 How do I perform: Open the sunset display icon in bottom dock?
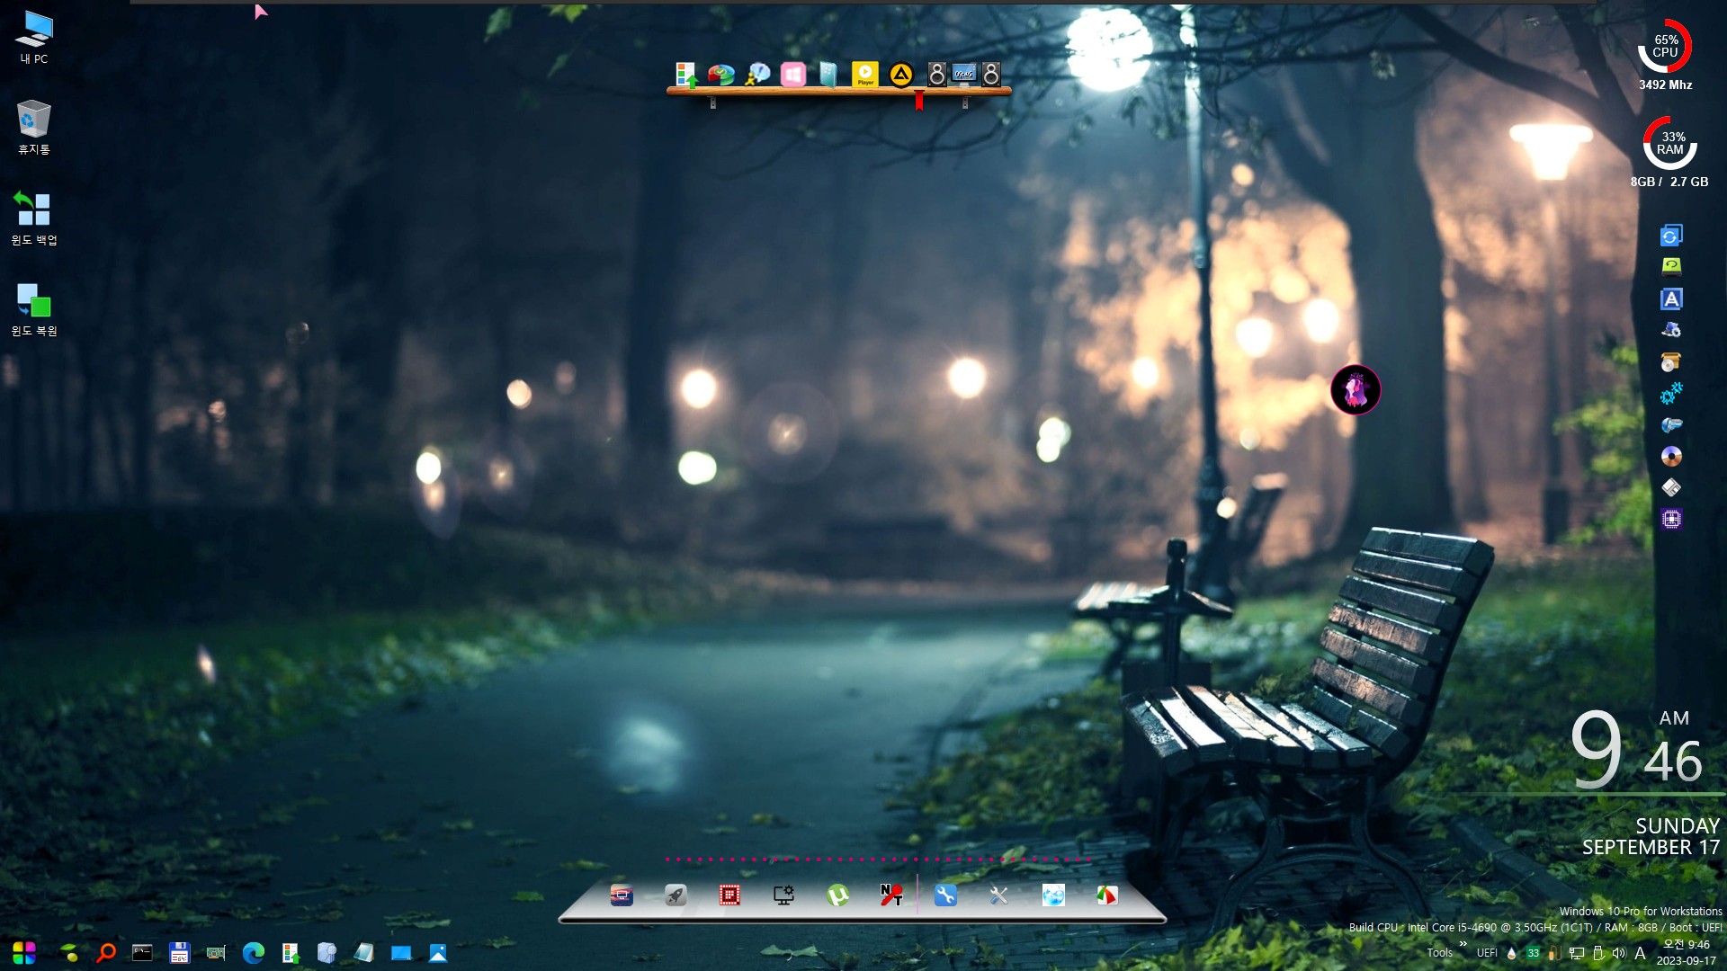622,895
